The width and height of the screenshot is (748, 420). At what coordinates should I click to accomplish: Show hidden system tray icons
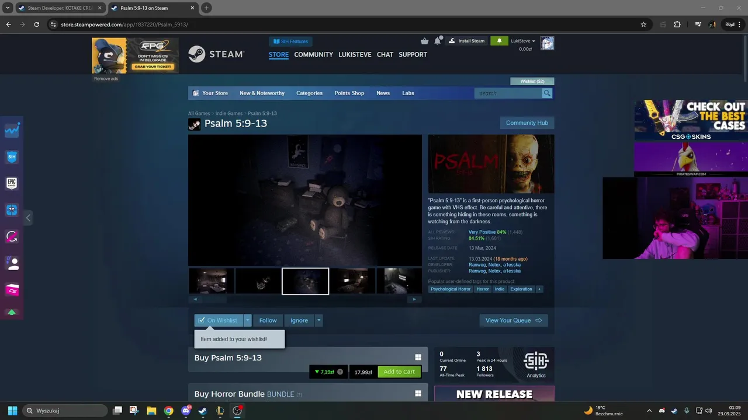pos(649,411)
